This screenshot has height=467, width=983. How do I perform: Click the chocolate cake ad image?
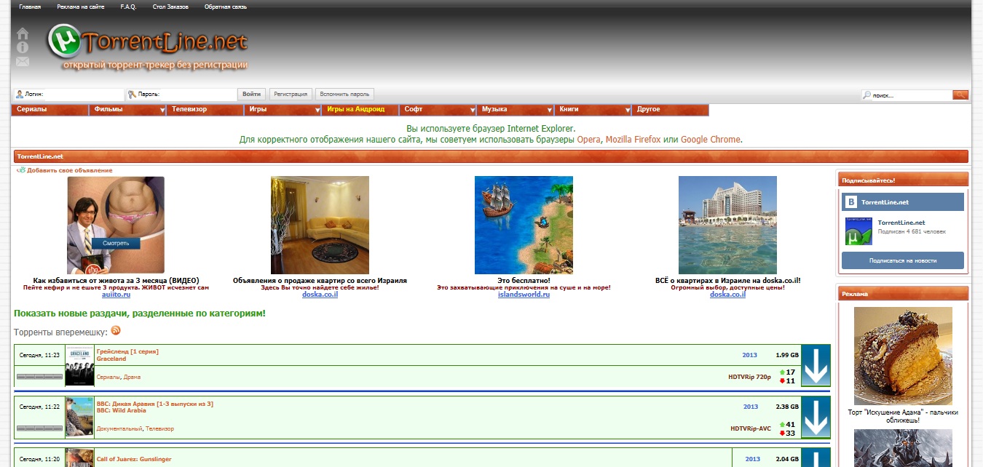pyautogui.click(x=903, y=356)
